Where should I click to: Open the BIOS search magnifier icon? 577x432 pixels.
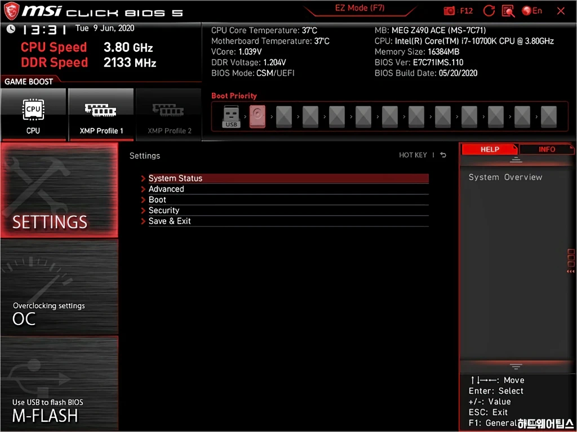[x=508, y=11]
